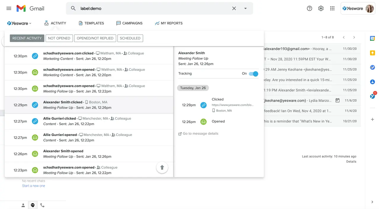The image size is (379, 209).
Task: Click opened icon for schadha 12:23pm row
Action: (35, 170)
